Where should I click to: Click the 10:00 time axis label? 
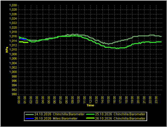click(78, 100)
